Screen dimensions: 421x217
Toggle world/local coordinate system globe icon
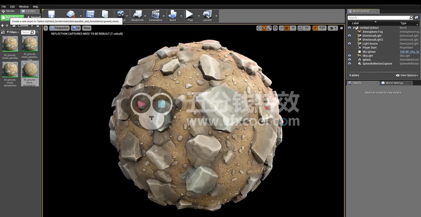click(275, 28)
